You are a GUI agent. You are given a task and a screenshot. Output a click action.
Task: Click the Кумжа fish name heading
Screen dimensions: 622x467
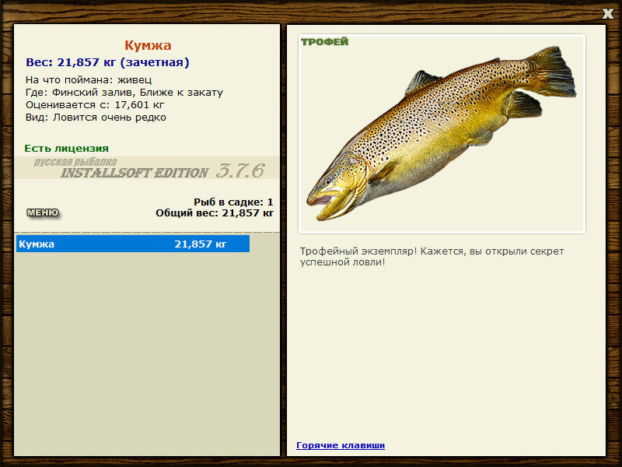148,45
